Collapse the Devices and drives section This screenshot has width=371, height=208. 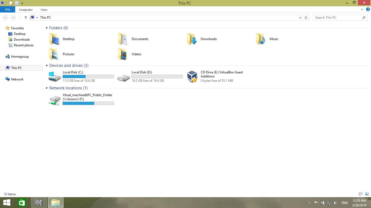pos(46,65)
